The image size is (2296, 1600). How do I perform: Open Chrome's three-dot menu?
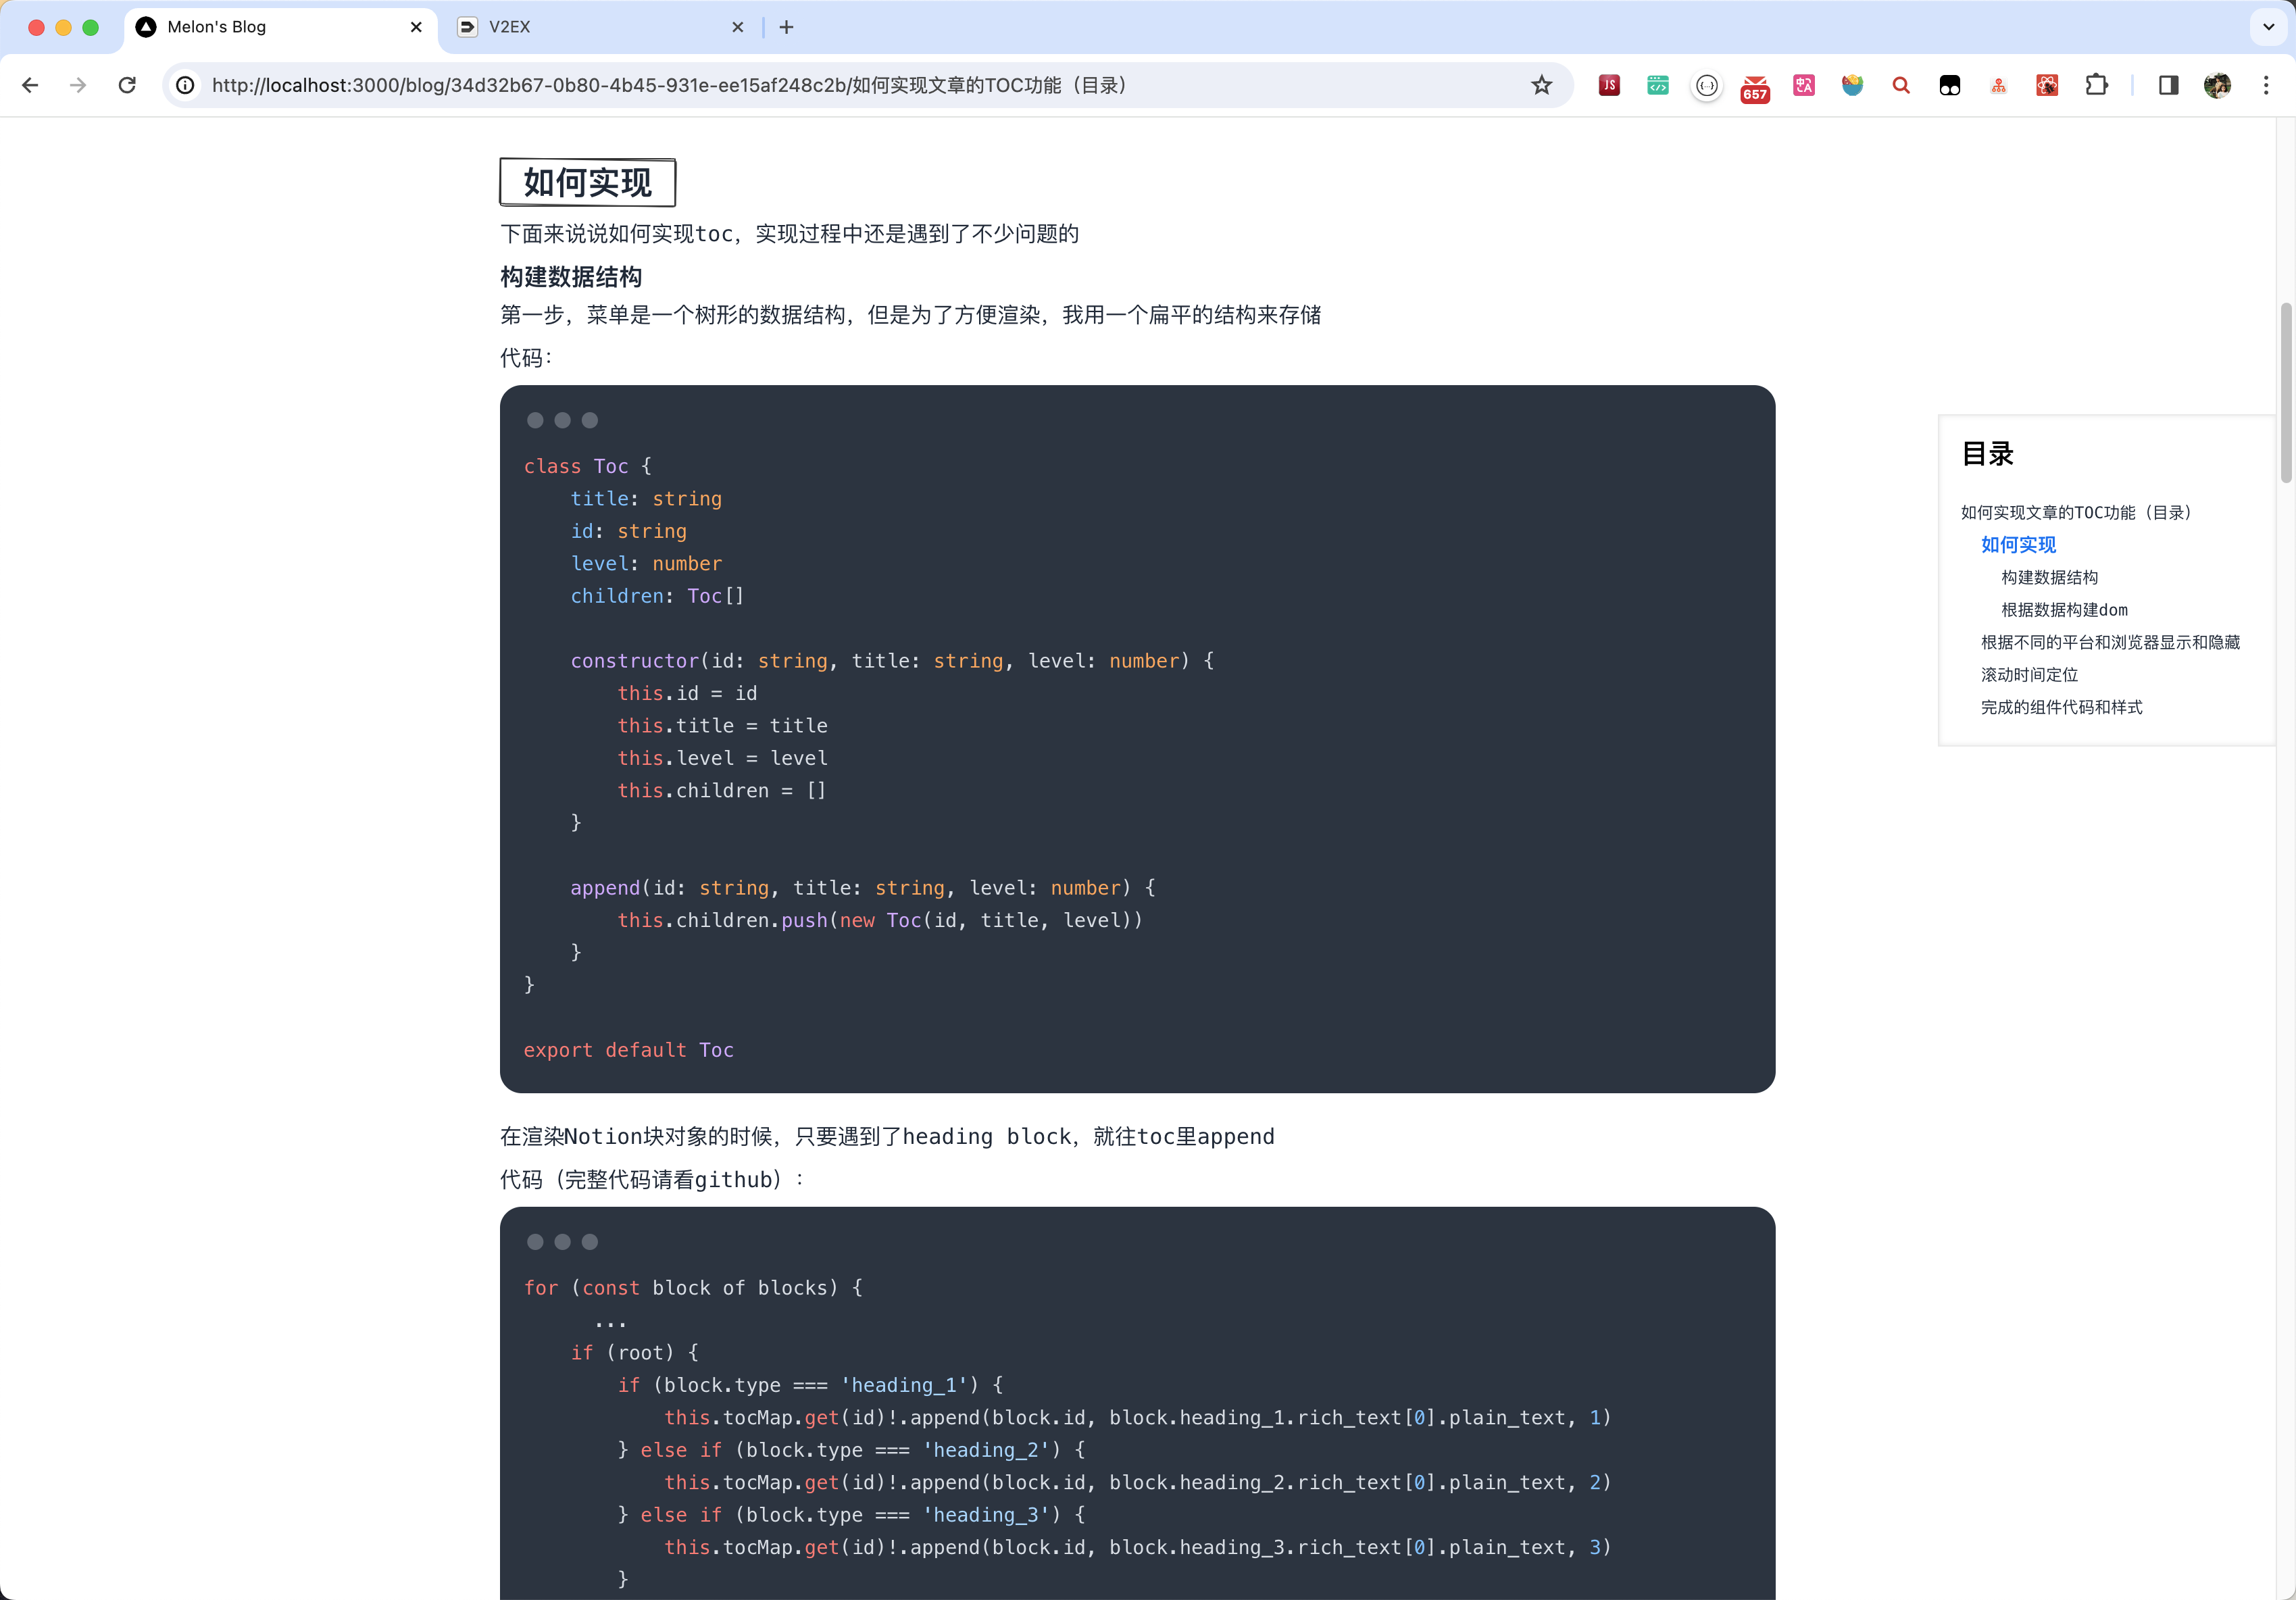[2266, 85]
